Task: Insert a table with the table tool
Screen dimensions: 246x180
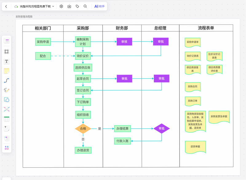Action: [6, 119]
